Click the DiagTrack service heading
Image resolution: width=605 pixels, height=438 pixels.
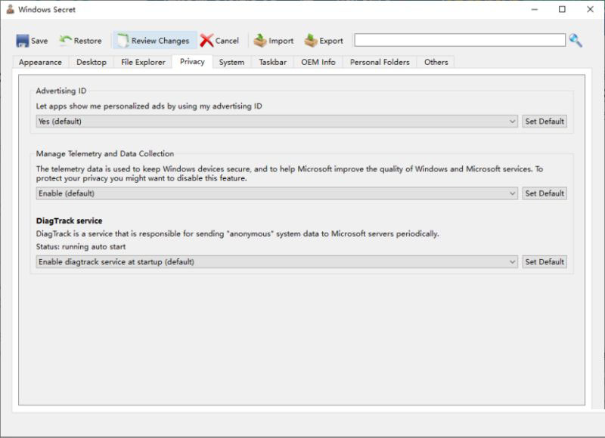[69, 221]
